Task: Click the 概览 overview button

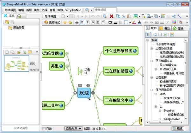Action: [178, 129]
